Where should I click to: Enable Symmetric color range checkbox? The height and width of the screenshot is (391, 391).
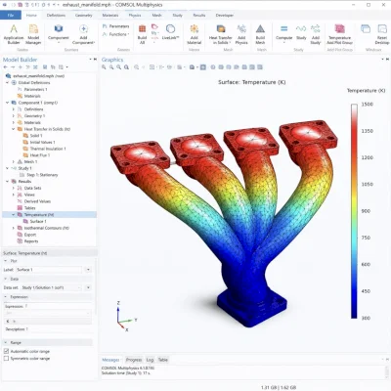pyautogui.click(x=6, y=358)
